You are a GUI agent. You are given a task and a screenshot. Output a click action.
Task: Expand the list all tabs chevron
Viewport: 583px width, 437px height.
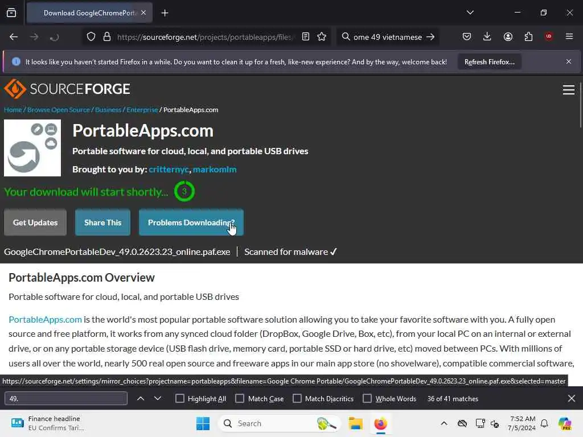470,13
